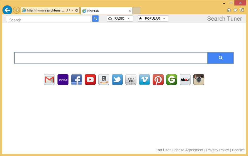Open the Instagram shortcut icon
The image size is (248, 156).
pyautogui.click(x=199, y=80)
